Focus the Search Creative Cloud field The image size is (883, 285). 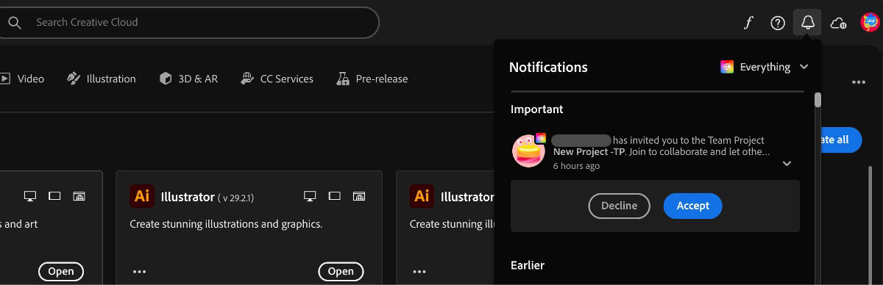click(189, 22)
